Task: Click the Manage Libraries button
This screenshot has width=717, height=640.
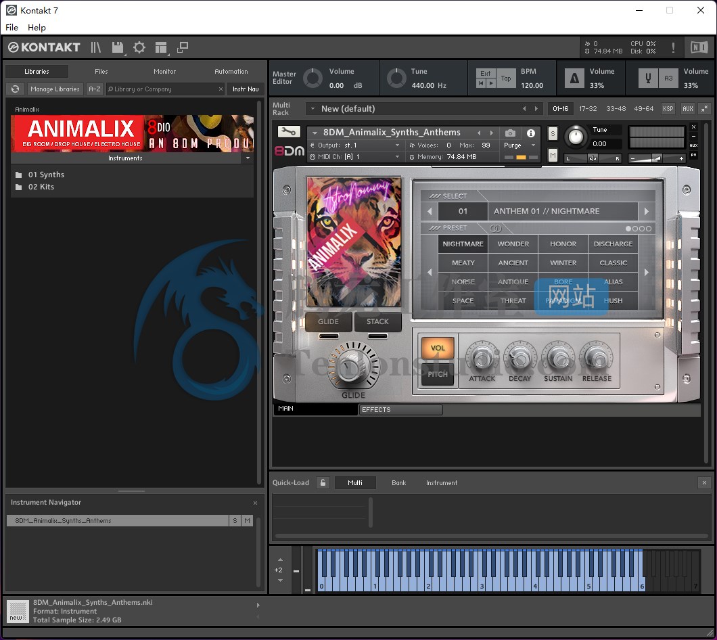Action: [x=55, y=89]
